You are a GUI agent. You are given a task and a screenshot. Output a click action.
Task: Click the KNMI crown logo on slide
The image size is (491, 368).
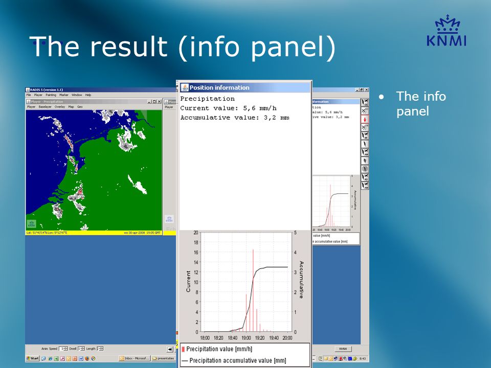pos(447,31)
